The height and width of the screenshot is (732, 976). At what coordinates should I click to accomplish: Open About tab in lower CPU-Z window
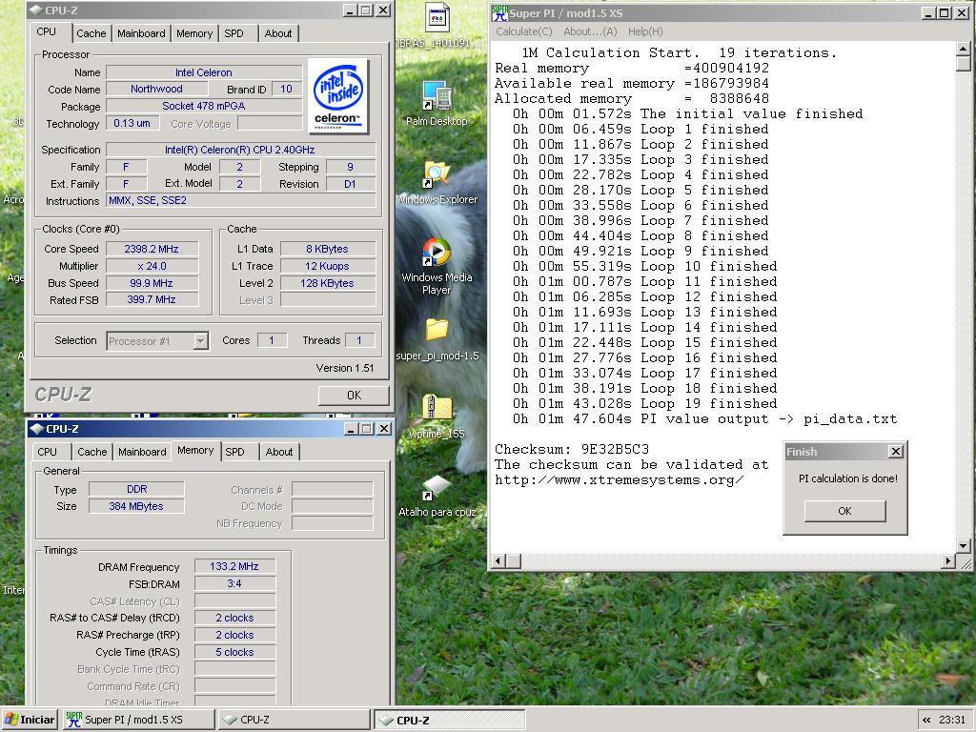coord(279,452)
